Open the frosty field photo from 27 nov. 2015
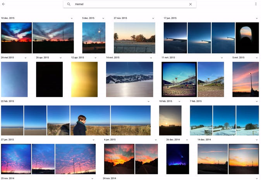261x180 pixels. coord(134,38)
